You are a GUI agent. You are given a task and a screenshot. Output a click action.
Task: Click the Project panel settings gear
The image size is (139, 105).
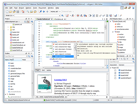[32, 21]
